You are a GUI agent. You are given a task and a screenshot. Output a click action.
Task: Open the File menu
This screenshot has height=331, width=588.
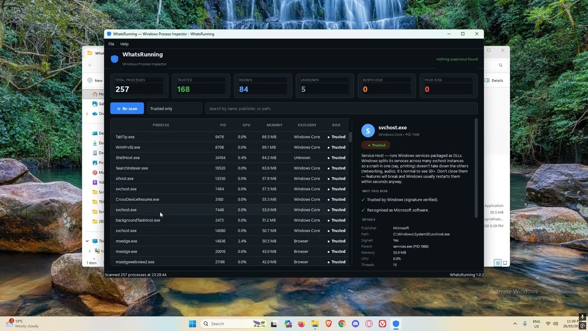coord(111,44)
